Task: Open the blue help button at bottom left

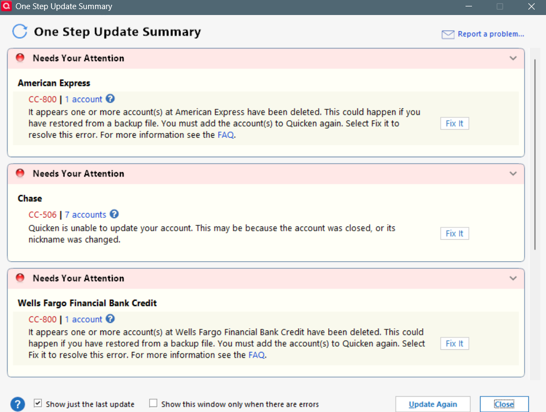Action: pos(18,404)
